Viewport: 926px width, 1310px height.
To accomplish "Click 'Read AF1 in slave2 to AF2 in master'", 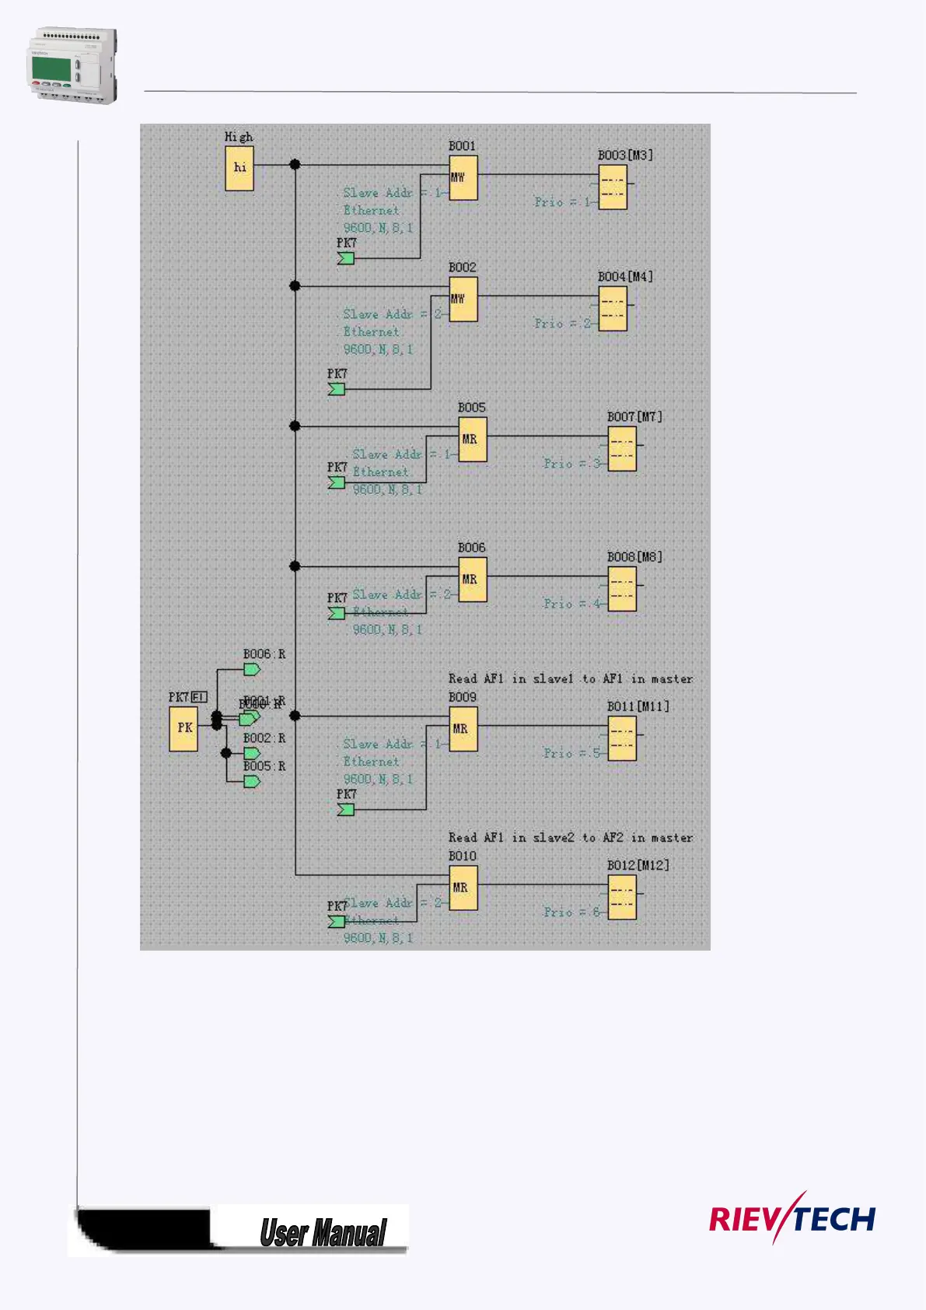I will pyautogui.click(x=571, y=838).
